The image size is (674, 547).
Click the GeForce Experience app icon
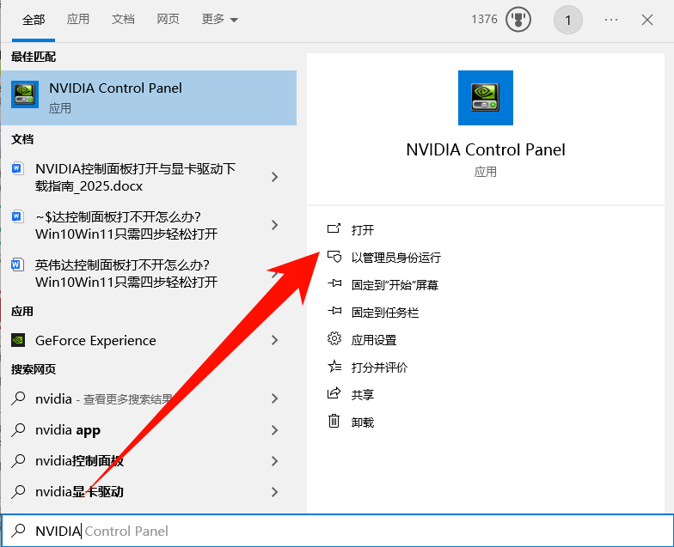(18, 340)
